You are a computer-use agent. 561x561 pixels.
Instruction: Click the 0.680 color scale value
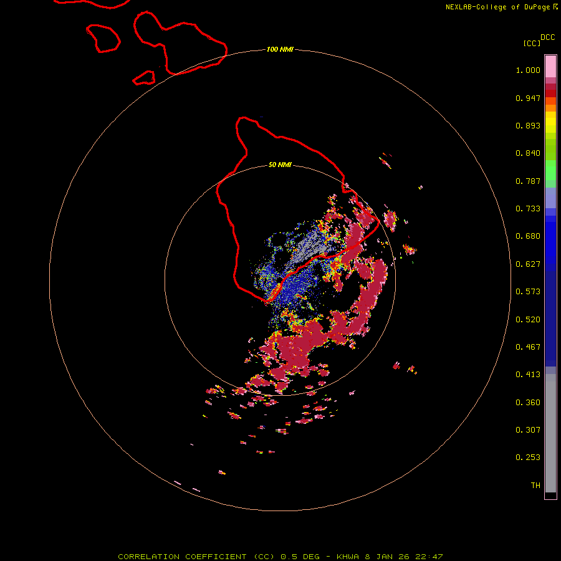click(528, 236)
